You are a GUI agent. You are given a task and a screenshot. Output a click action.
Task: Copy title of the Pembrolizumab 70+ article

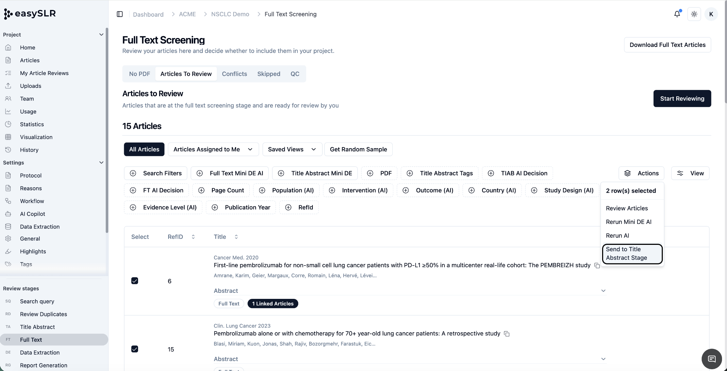point(507,334)
